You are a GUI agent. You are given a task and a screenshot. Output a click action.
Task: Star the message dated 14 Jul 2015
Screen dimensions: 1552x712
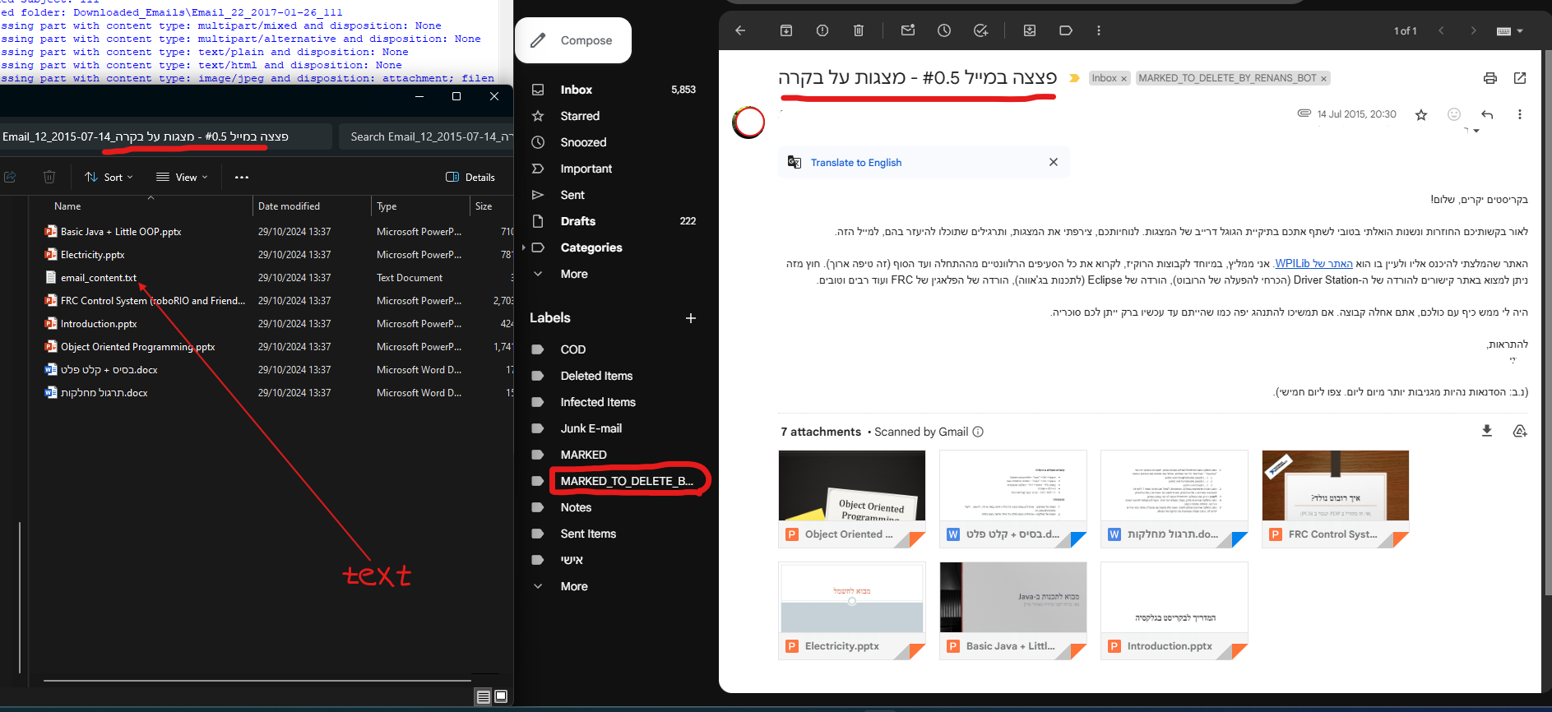pos(1421,114)
